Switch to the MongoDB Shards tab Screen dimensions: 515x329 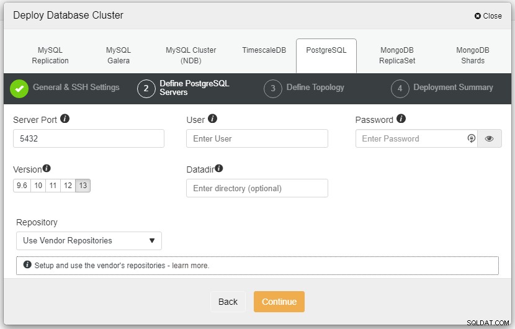point(473,55)
